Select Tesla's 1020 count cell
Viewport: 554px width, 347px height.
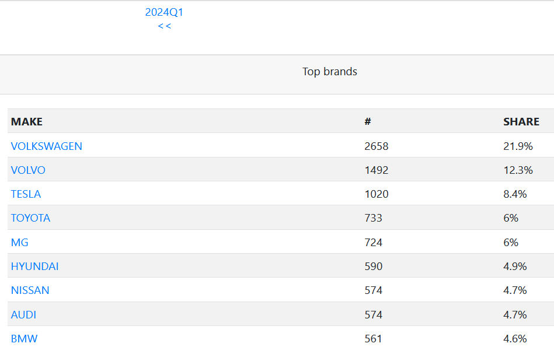(x=377, y=194)
